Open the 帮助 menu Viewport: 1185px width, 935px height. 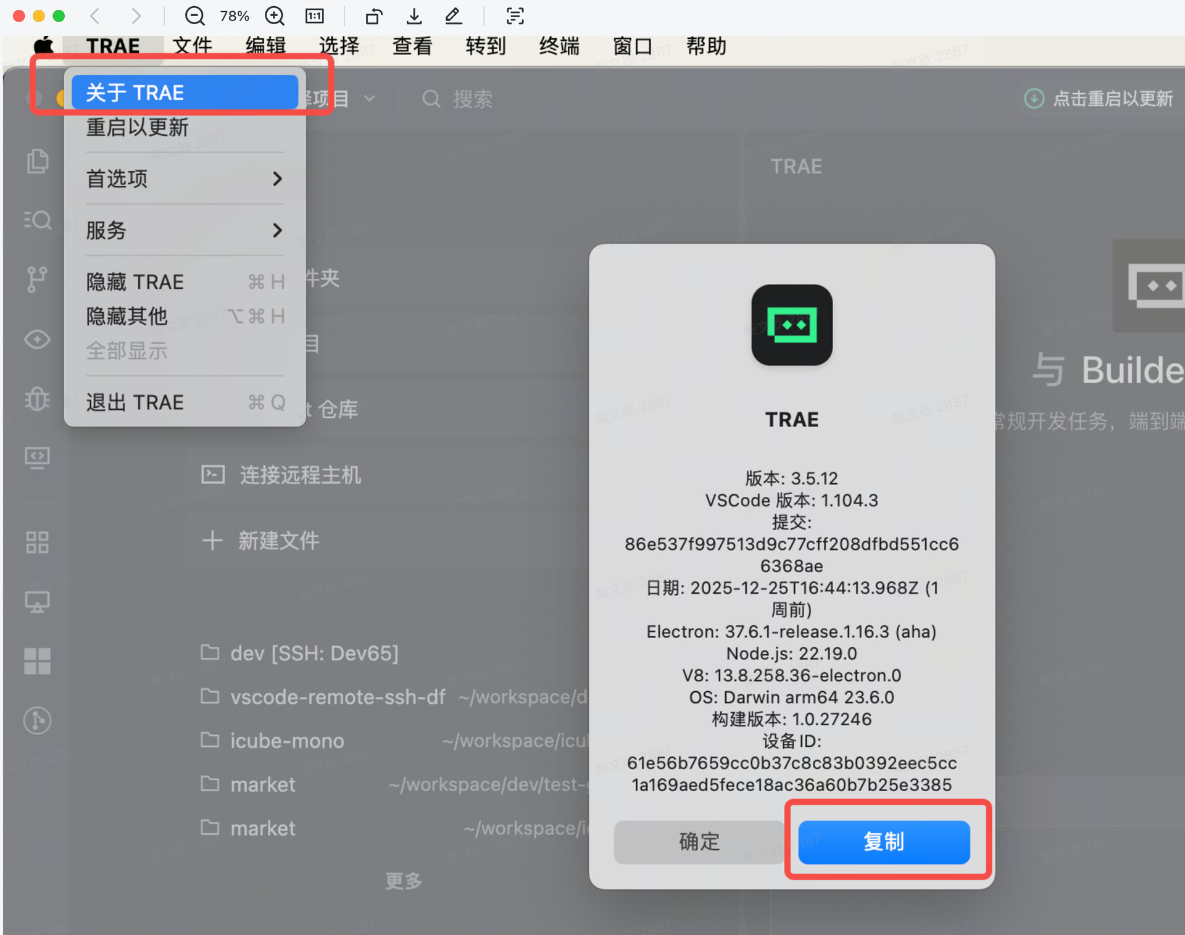coord(706,46)
